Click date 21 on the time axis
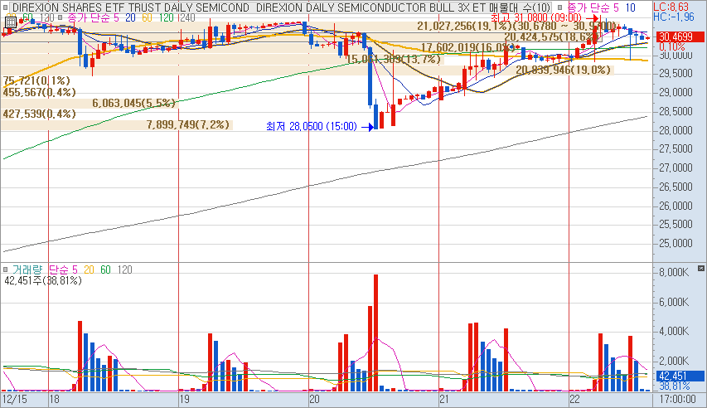Screen dimensions: 707x408 point(444,400)
